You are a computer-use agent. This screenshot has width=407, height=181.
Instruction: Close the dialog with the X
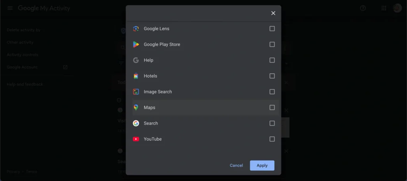273,13
